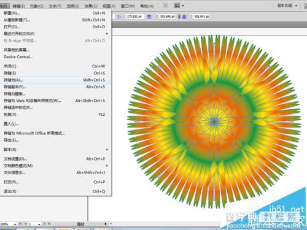This screenshot has height=230, width=307.
Task: Choose the highlighted 存储为(A)... entry
Action: [x=55, y=80]
